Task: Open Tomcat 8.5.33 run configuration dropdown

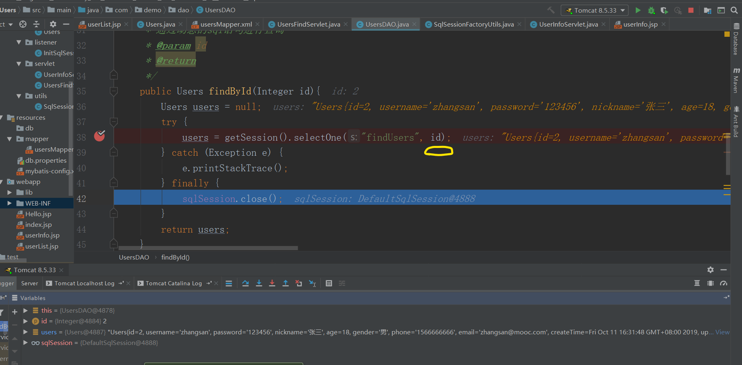Action: [x=595, y=10]
